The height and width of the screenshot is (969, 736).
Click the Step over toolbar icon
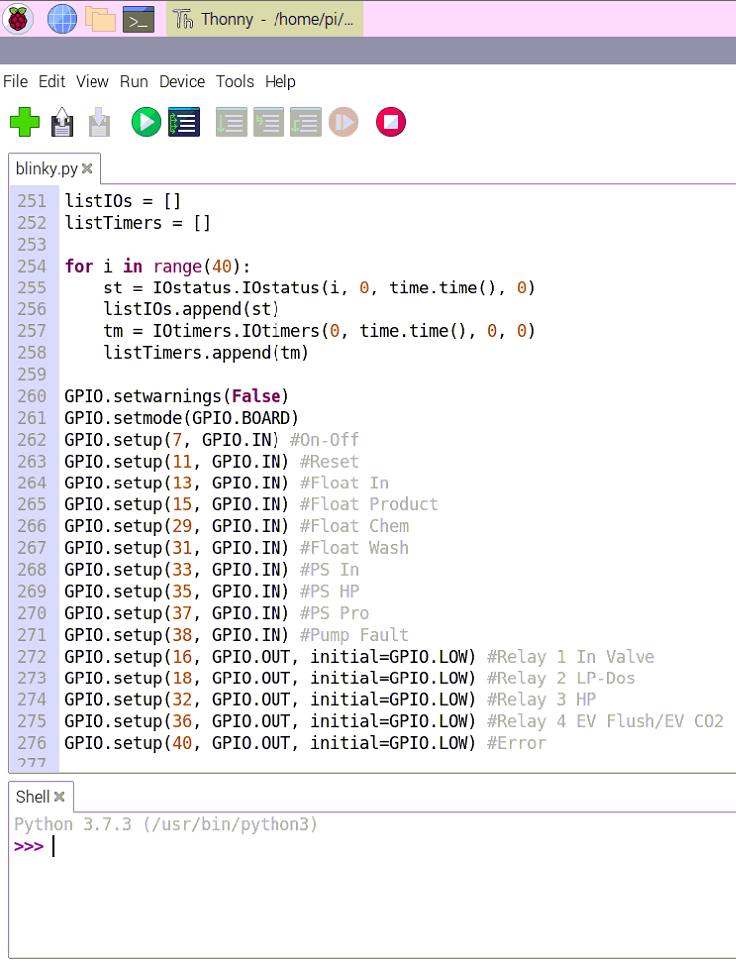point(231,122)
